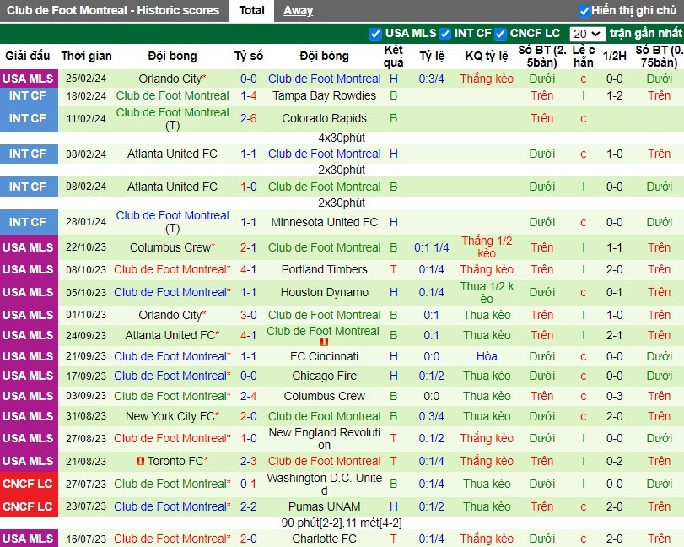This screenshot has width=684, height=547.
Task: Click the 2-2 score against Pumas UNAM
Action: [248, 506]
